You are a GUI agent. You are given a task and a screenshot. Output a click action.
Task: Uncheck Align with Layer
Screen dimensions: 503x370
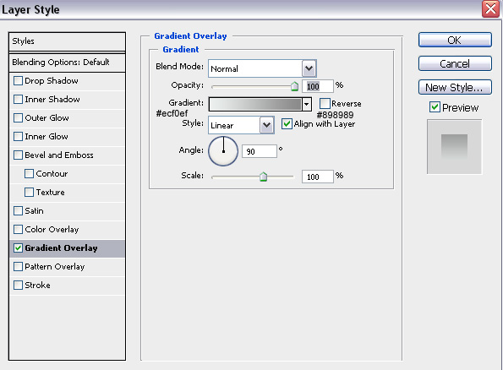287,124
